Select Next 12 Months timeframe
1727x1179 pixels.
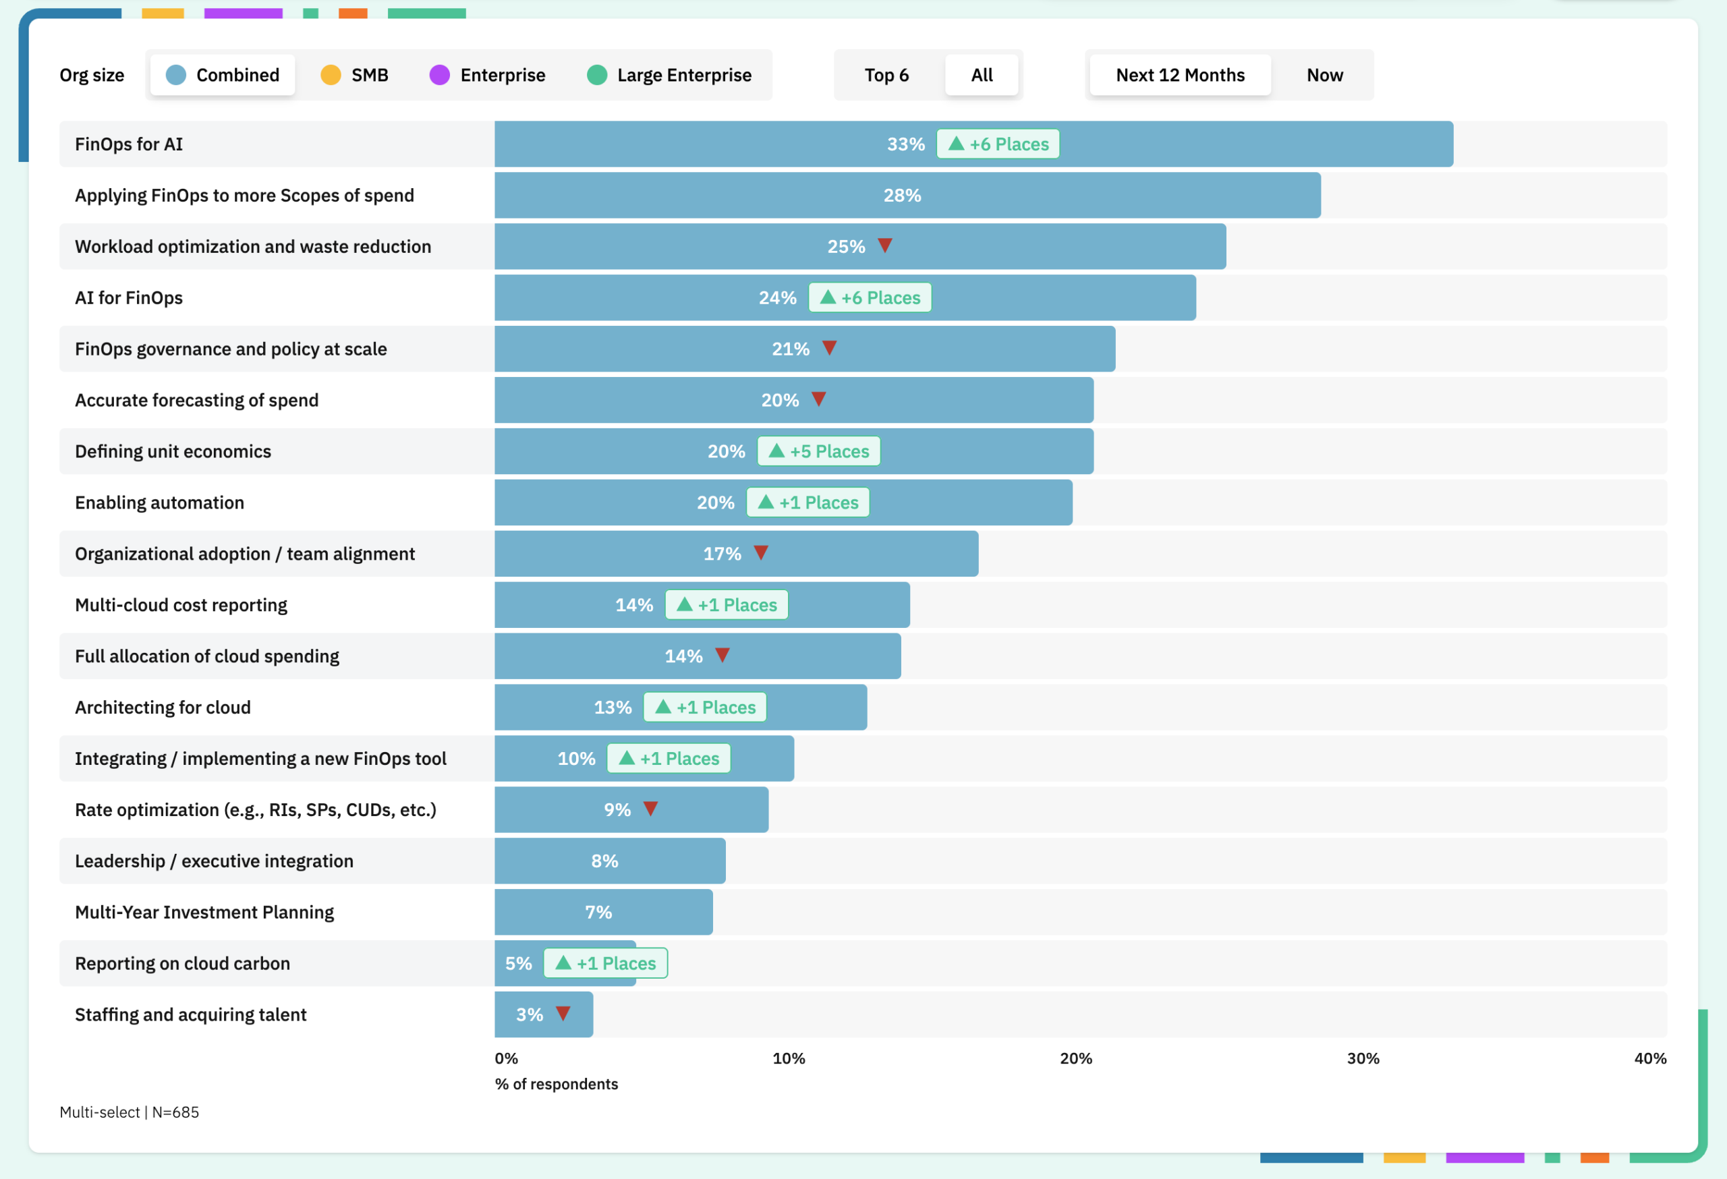click(1179, 75)
